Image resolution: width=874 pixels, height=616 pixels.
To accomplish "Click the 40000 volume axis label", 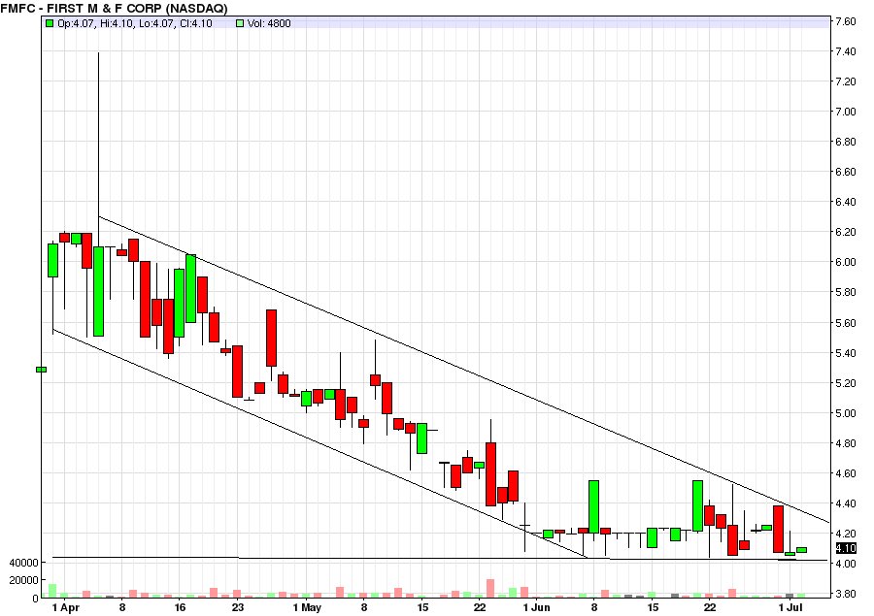I will pyautogui.click(x=23, y=563).
